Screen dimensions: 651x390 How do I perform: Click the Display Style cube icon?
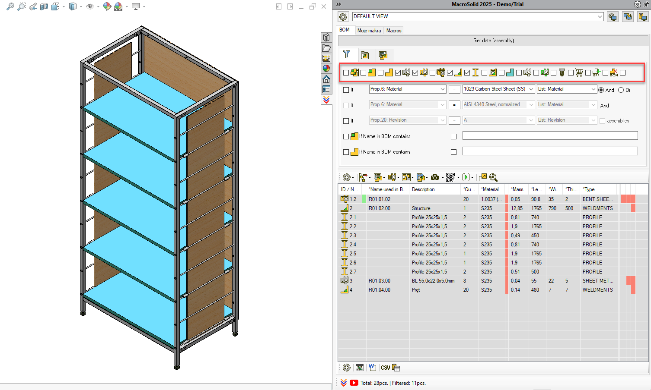(73, 6)
